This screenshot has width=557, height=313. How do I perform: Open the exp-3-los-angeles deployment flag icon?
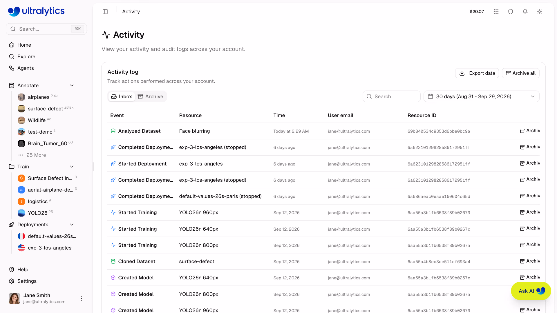pos(21,248)
